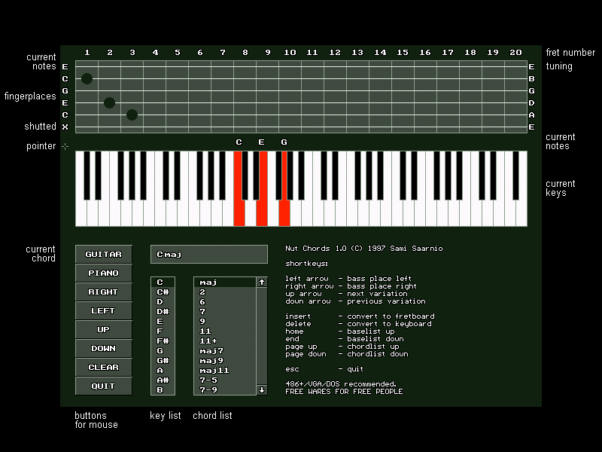
Task: Select A in the key list
Action: (x=163, y=371)
